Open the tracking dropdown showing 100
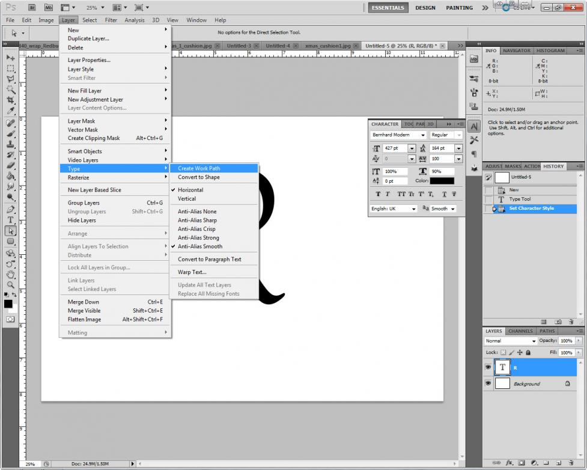587x470 pixels. tap(458, 159)
